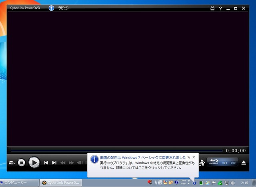Click the blue info icon in balloon
The height and width of the screenshot is (187, 256).
tap(94, 159)
